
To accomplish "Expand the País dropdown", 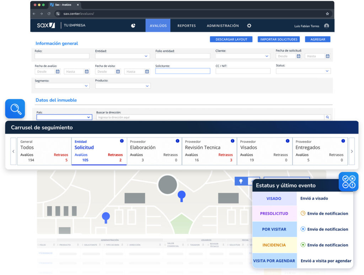I will point(64,117).
